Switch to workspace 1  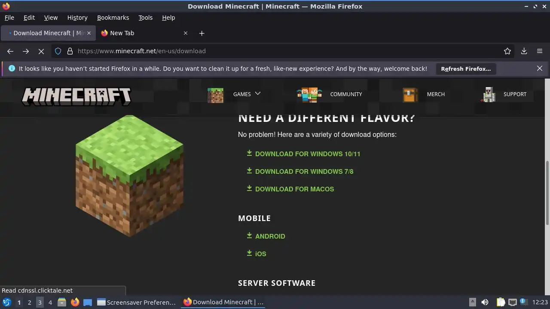19,303
